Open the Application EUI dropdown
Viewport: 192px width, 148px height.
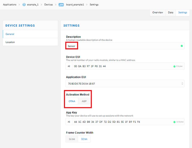point(125,83)
